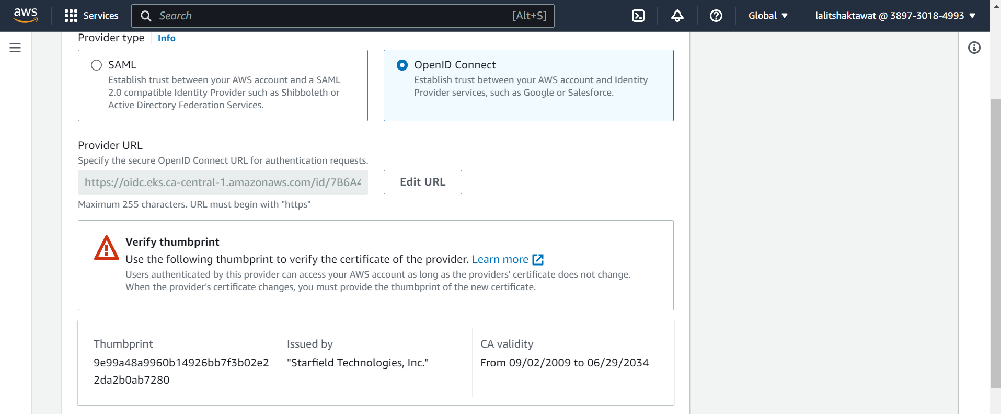This screenshot has height=414, width=1001.
Task: Click the "Maximum 255 characters" hint text
Action: (194, 204)
